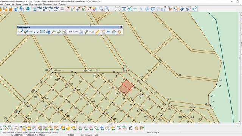Click the exit door green arrow icon
Image resolution: width=242 pixels, height=136 pixels.
pos(142,128)
